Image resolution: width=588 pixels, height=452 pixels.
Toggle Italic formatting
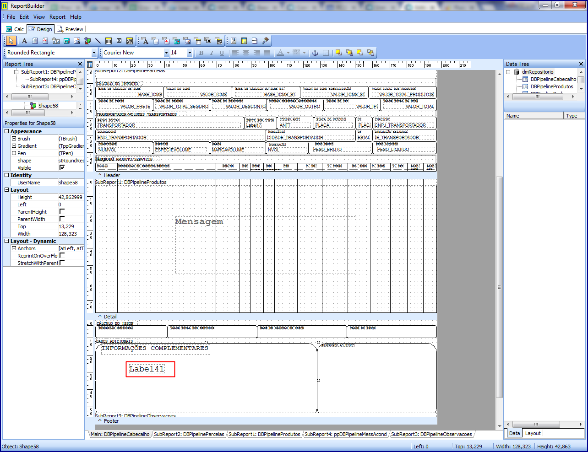click(x=212, y=53)
